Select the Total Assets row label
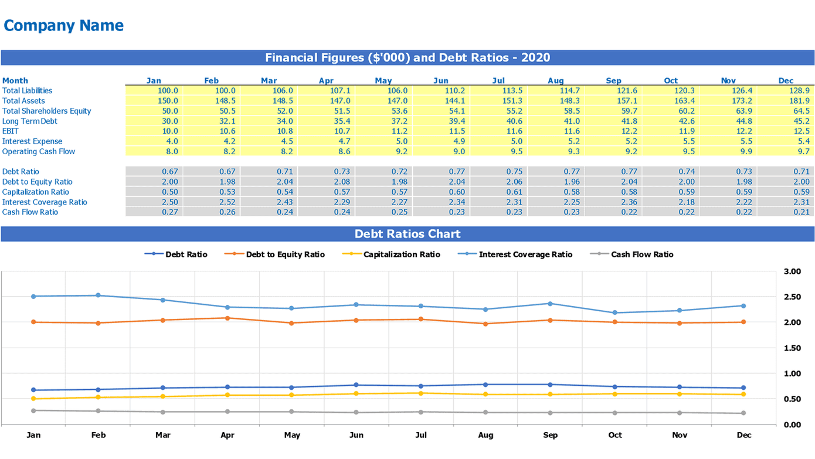 pyautogui.click(x=23, y=101)
